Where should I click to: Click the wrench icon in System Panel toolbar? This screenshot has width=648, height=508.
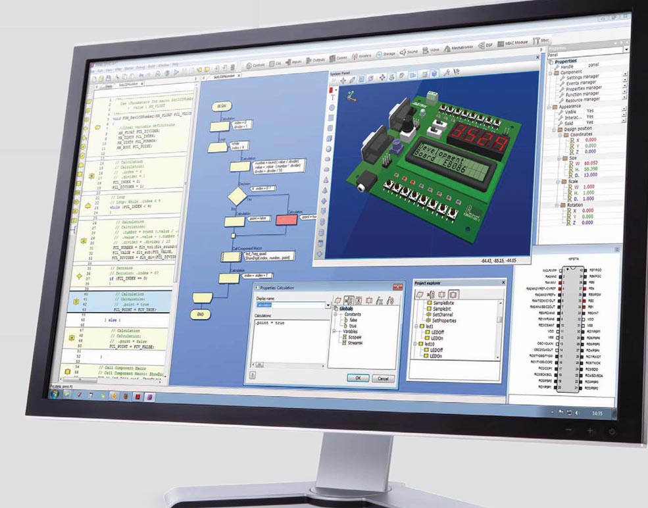[447, 73]
